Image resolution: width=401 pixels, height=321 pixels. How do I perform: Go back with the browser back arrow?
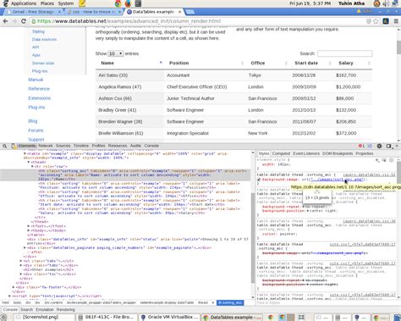[x=6, y=21]
